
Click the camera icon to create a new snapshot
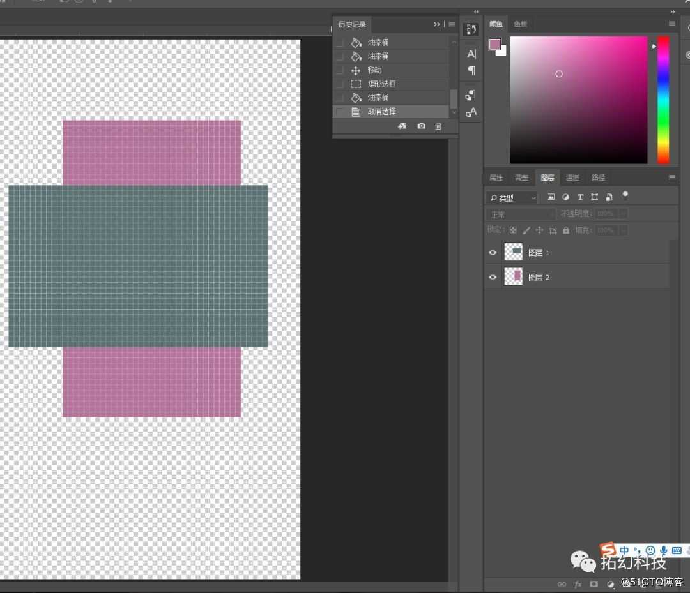(421, 126)
